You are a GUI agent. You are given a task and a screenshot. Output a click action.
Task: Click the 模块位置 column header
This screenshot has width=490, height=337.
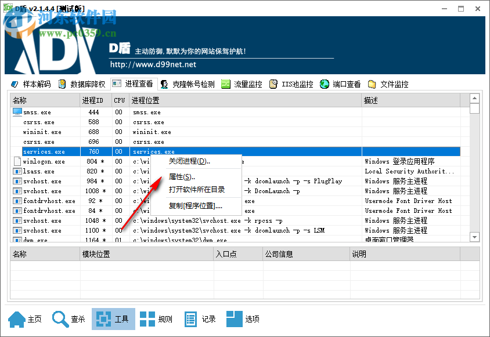coord(147,254)
